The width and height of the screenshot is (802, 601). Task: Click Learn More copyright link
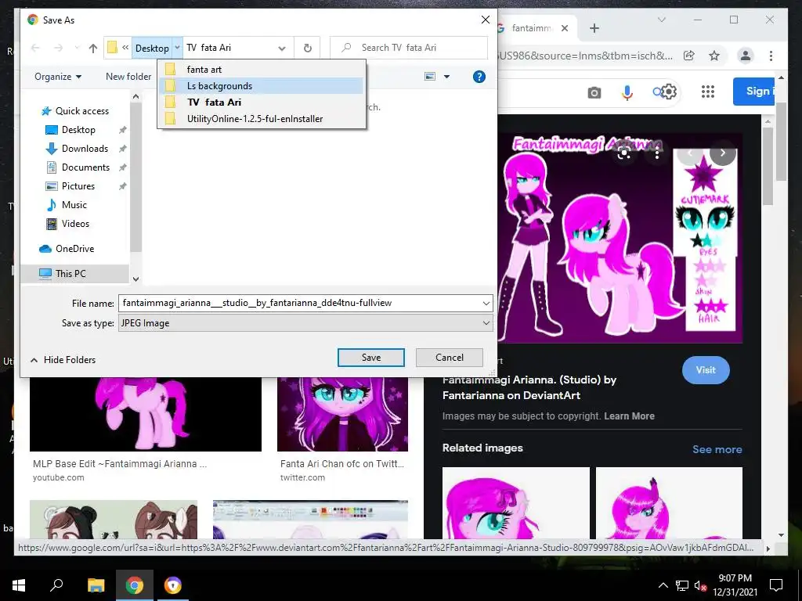pyautogui.click(x=629, y=416)
